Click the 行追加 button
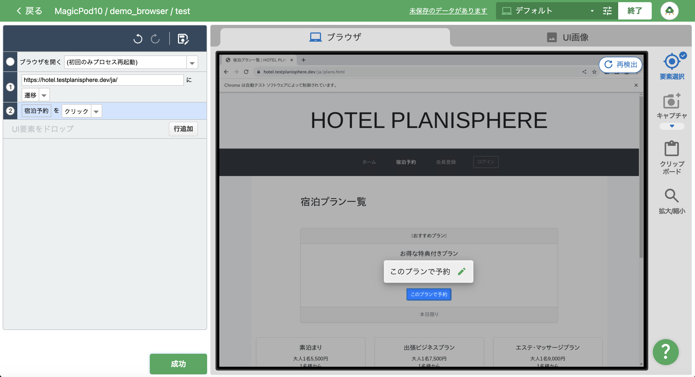 pyautogui.click(x=183, y=129)
